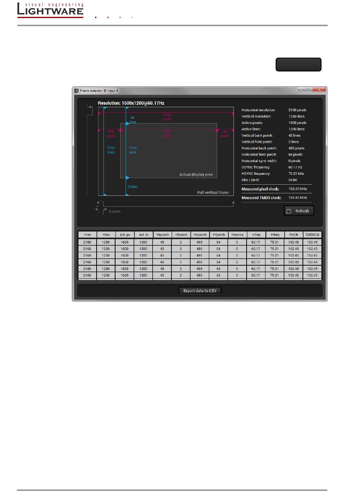Select the Vres column header
This screenshot has width=345, height=504.
(x=106, y=235)
